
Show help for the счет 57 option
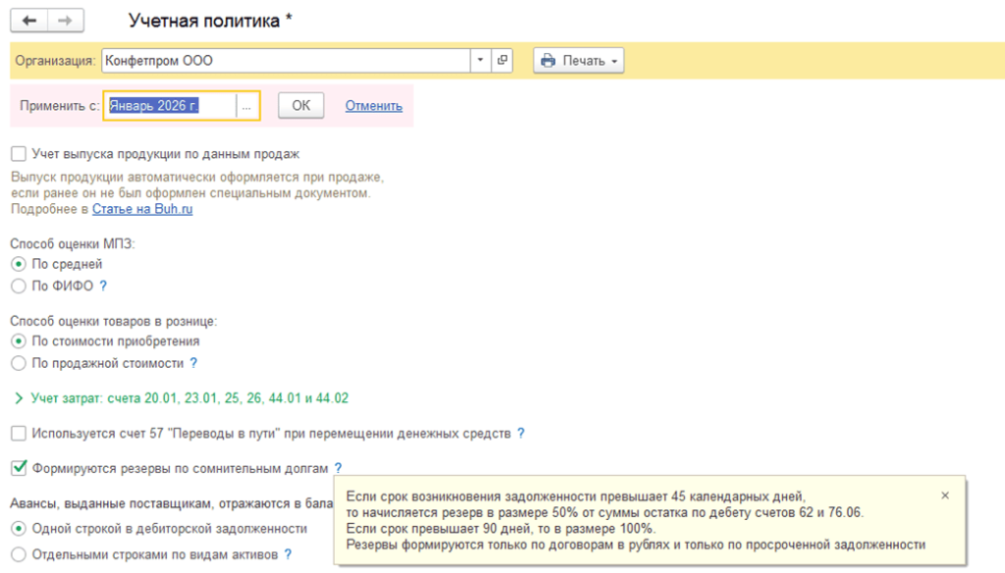coord(521,434)
